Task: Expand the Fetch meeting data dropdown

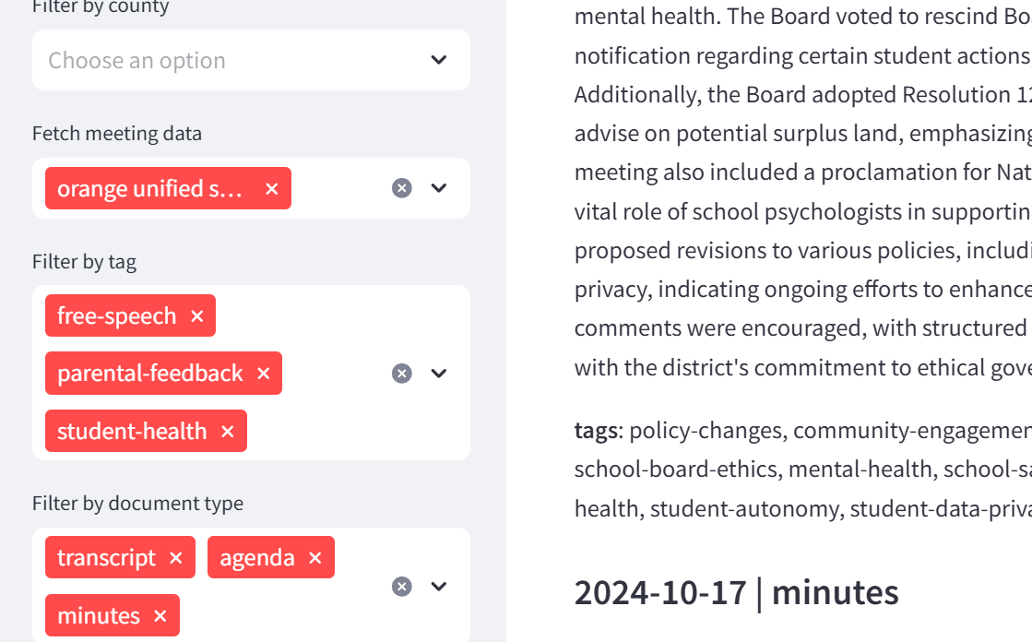Action: (x=439, y=188)
